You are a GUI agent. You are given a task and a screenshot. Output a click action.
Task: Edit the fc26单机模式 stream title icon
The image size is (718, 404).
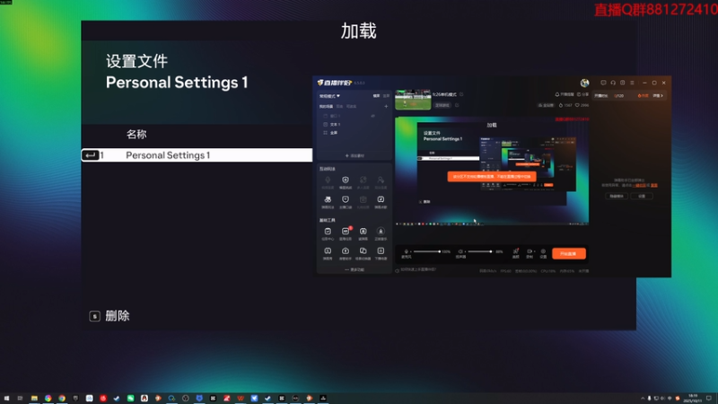click(x=461, y=94)
